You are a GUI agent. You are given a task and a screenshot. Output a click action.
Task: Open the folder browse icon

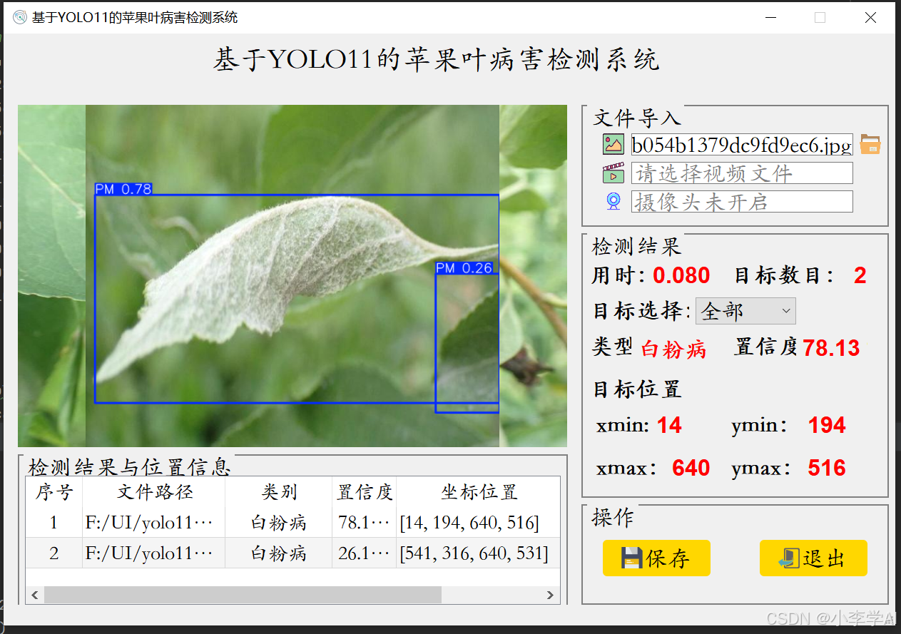pos(870,145)
